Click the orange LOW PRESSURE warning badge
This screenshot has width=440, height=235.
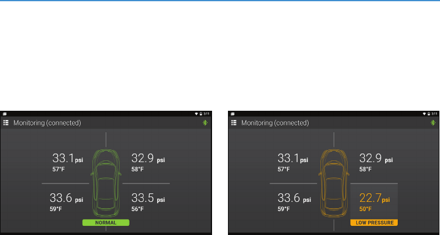click(374, 223)
